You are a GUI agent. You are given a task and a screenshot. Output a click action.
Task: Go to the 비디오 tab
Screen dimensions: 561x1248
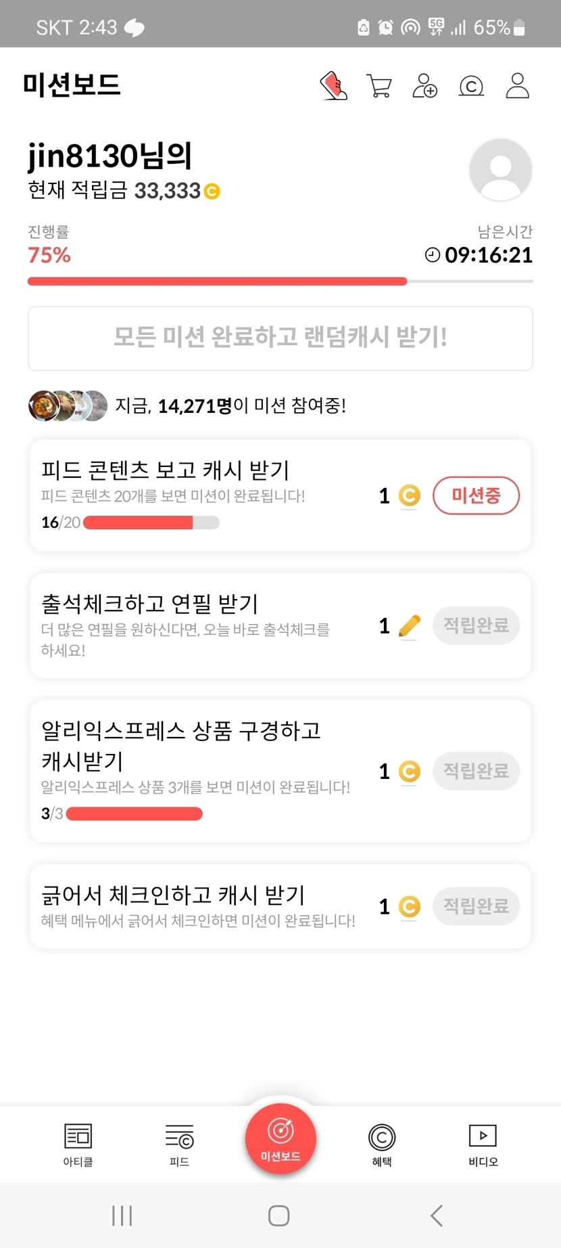click(x=483, y=1144)
